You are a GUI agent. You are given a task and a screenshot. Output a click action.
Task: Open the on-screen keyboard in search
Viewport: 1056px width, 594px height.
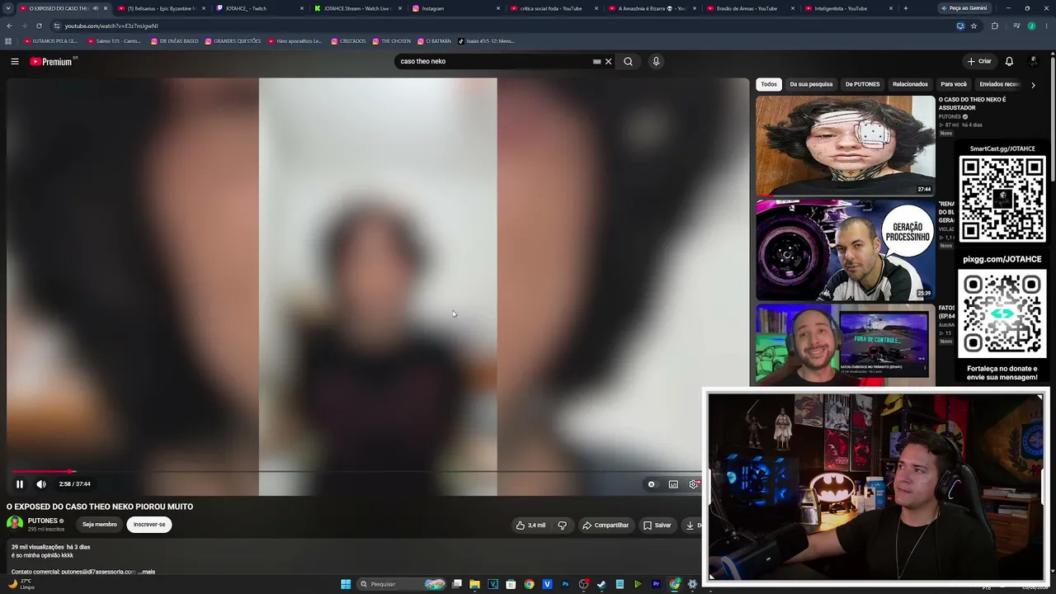pos(596,61)
